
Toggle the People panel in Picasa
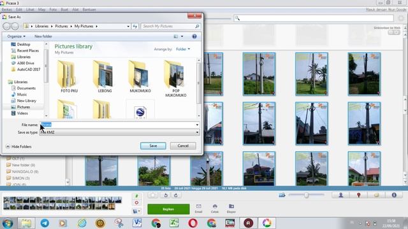coord(340,195)
